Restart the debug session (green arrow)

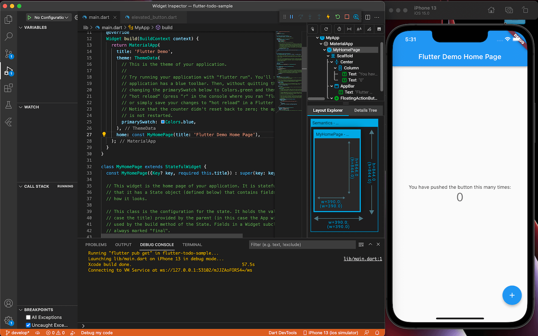338,17
